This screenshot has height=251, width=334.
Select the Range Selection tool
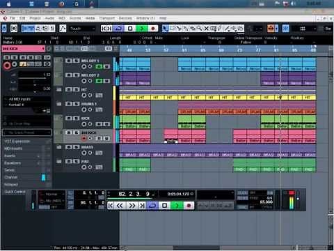[172, 29]
